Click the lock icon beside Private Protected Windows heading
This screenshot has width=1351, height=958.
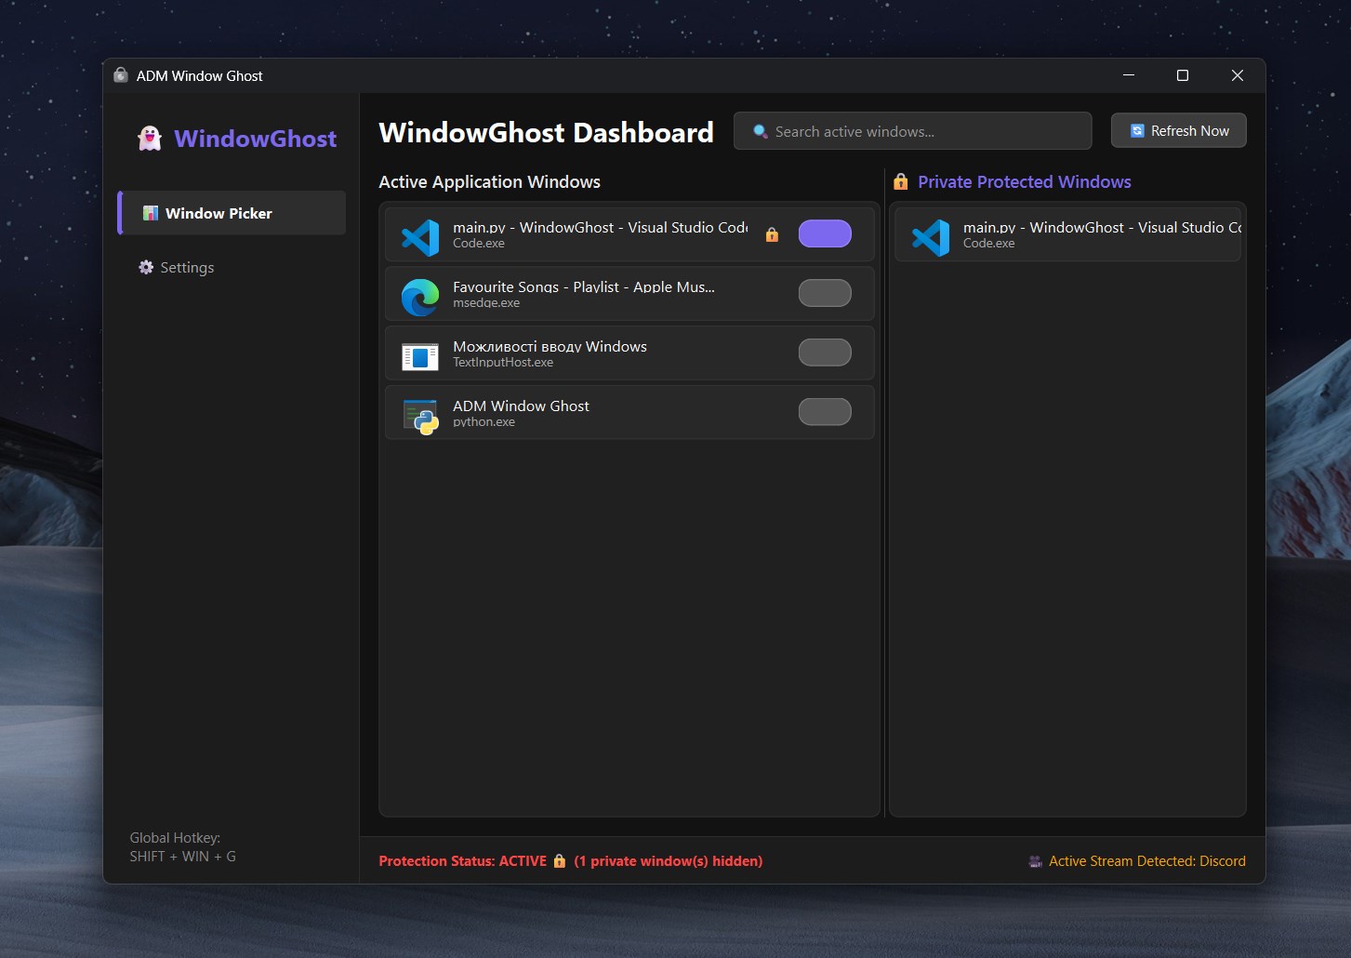point(900,181)
